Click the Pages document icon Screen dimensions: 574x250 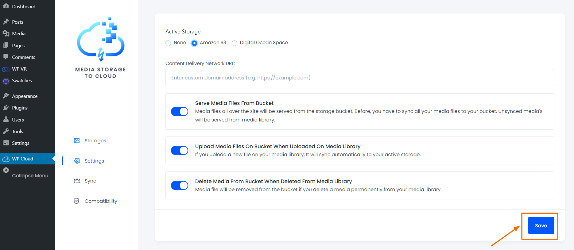(6, 45)
